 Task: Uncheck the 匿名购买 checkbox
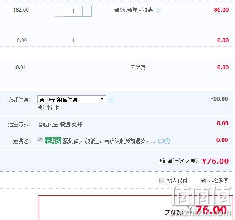pyautogui.click(x=203, y=180)
